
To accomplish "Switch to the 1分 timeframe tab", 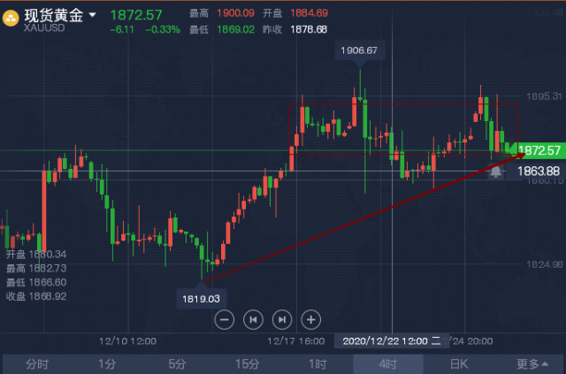I will click(x=107, y=364).
